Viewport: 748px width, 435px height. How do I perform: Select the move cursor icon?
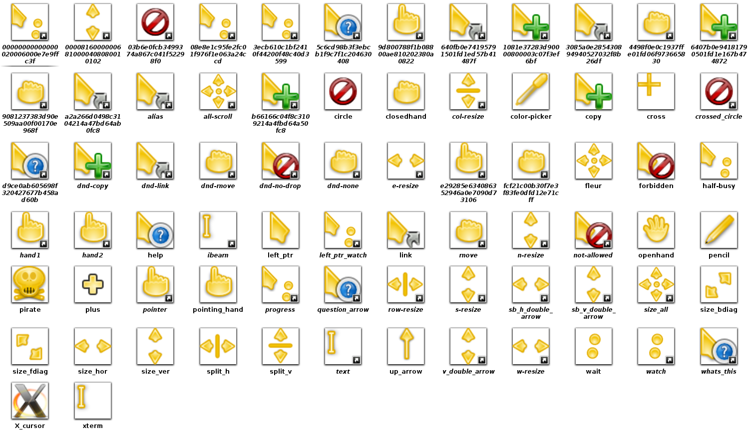click(x=468, y=230)
